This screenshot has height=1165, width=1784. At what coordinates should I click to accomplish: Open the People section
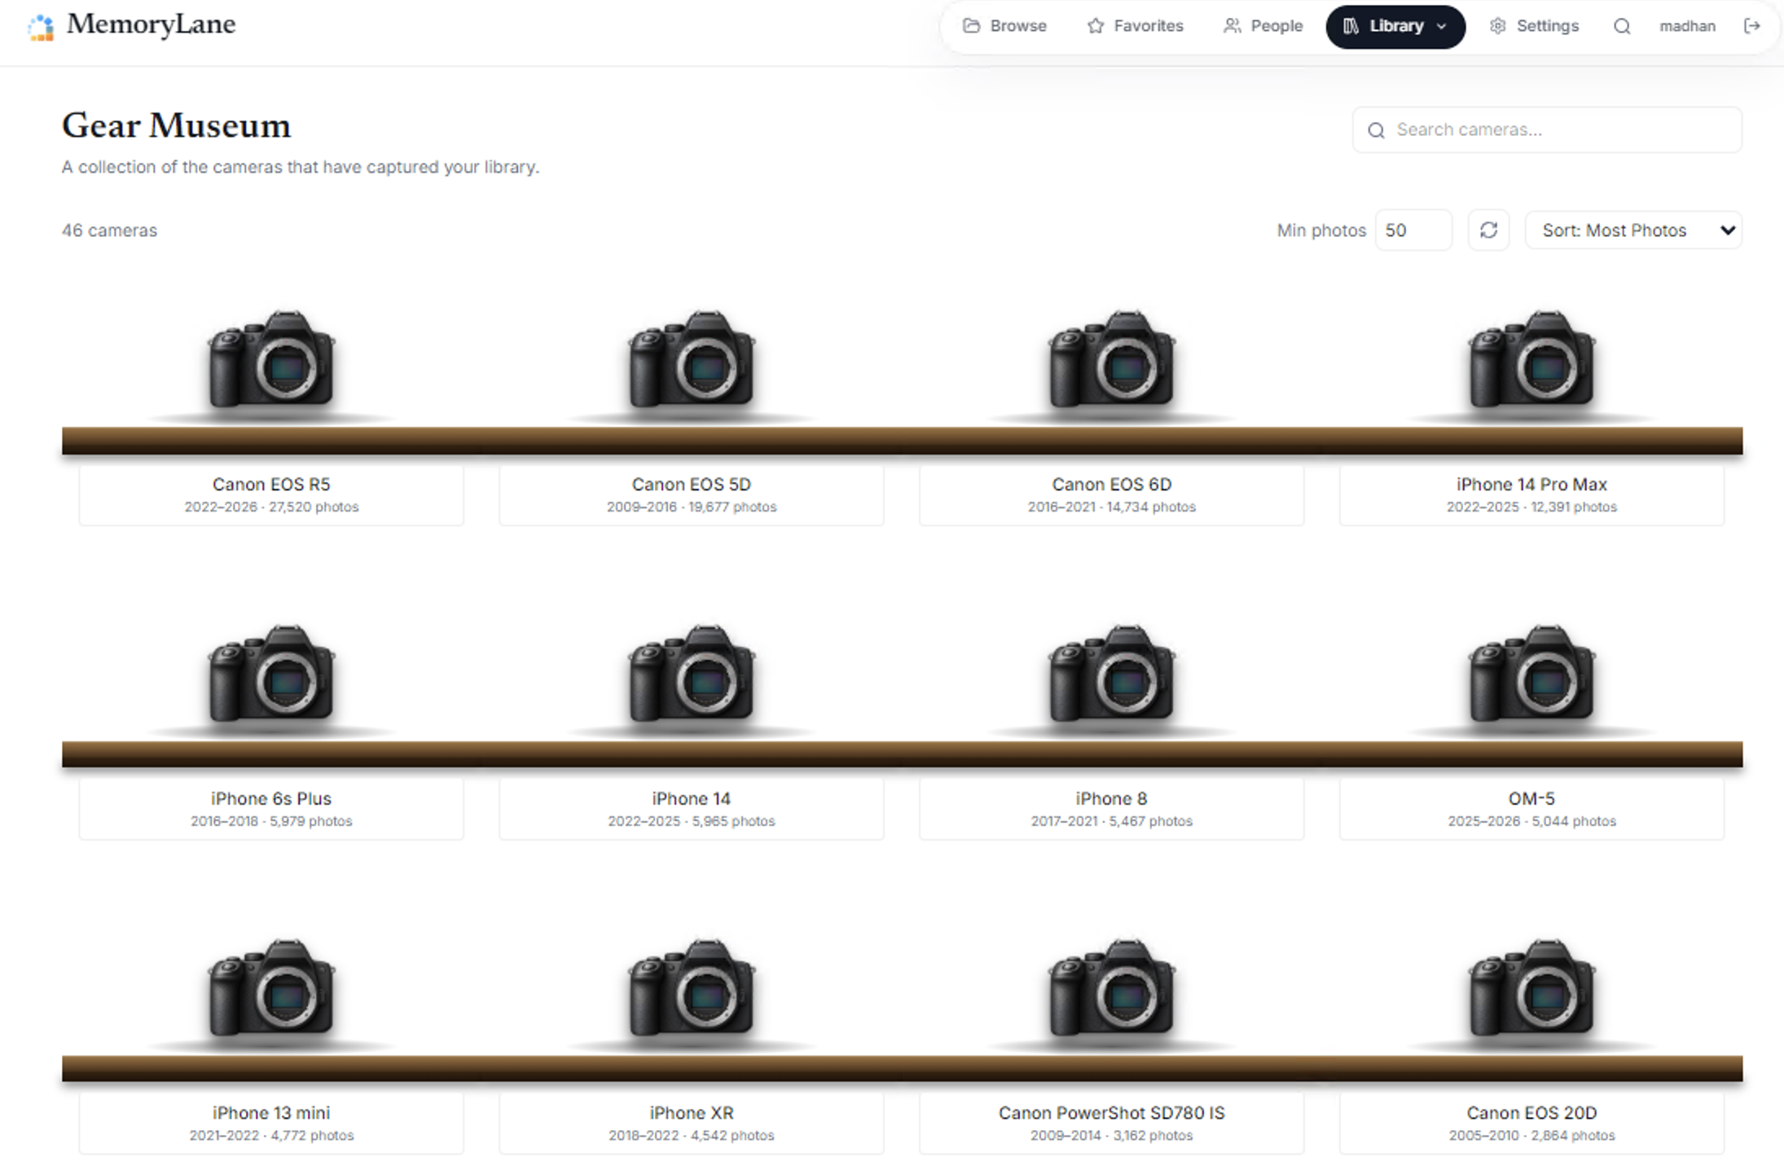pos(1263,26)
